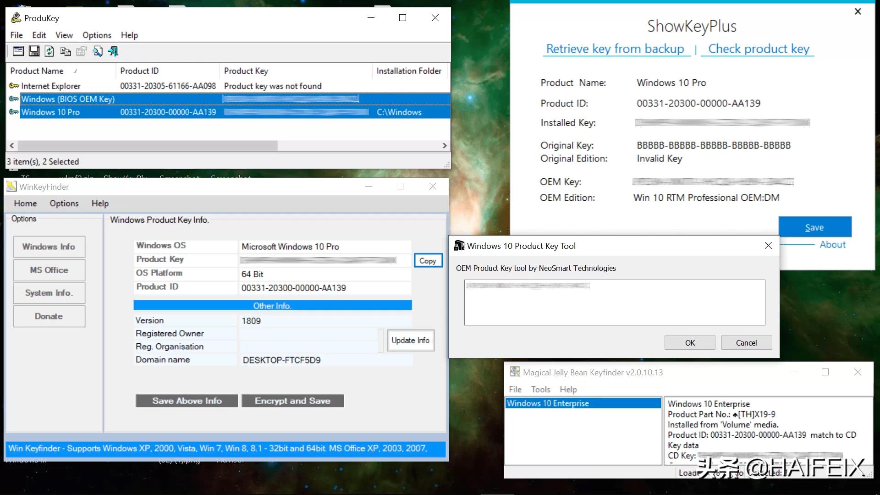The width and height of the screenshot is (880, 495).
Task: Drag ShowKeyPlus installed key slider
Action: coord(722,122)
